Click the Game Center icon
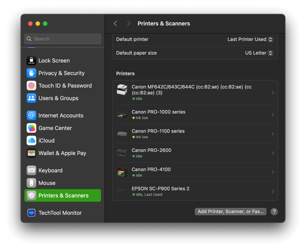306x250 pixels. 31,128
